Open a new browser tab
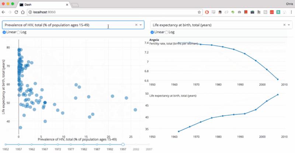Image resolution: width=295 pixels, height=153 pixels. coord(75,5)
